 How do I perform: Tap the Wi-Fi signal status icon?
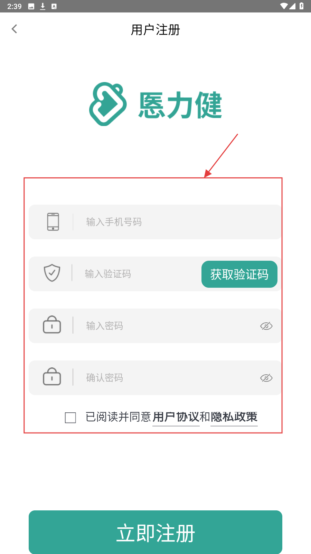coord(284,6)
